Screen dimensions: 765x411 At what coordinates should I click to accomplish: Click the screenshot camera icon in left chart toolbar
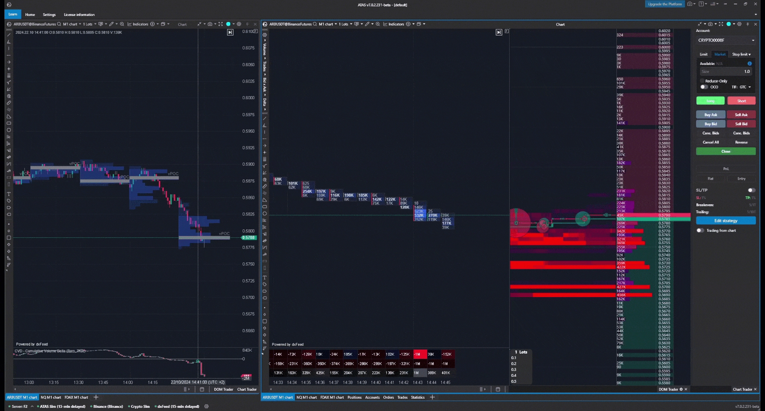point(210,24)
